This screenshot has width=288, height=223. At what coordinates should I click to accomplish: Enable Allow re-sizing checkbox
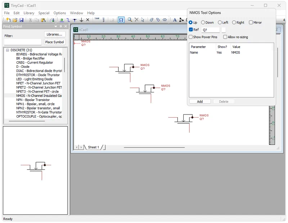[225, 37]
